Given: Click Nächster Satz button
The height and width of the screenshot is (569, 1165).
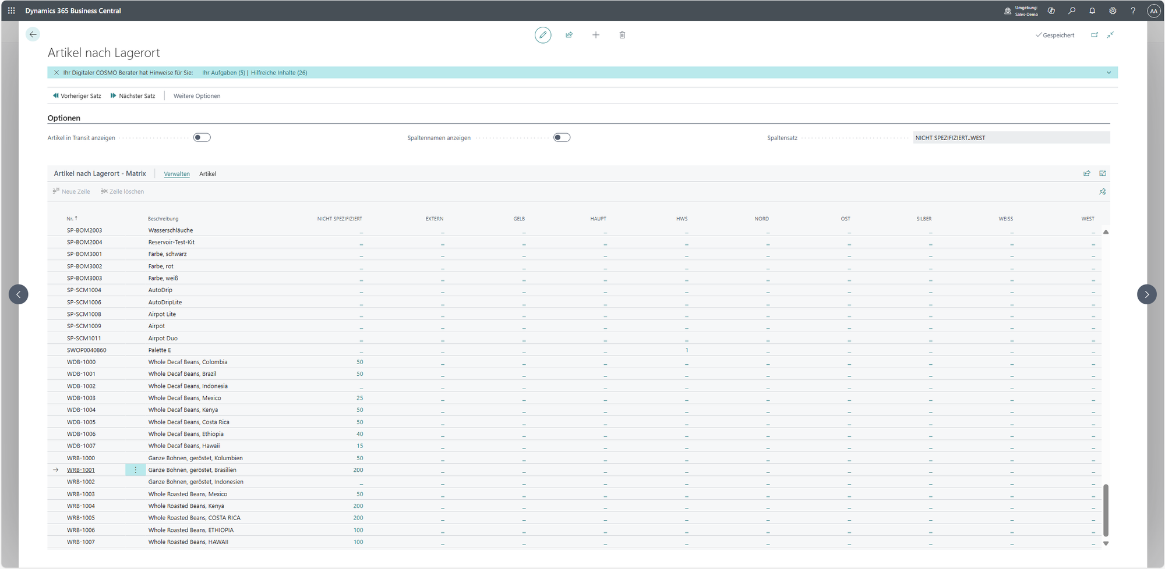Looking at the screenshot, I should pos(133,95).
